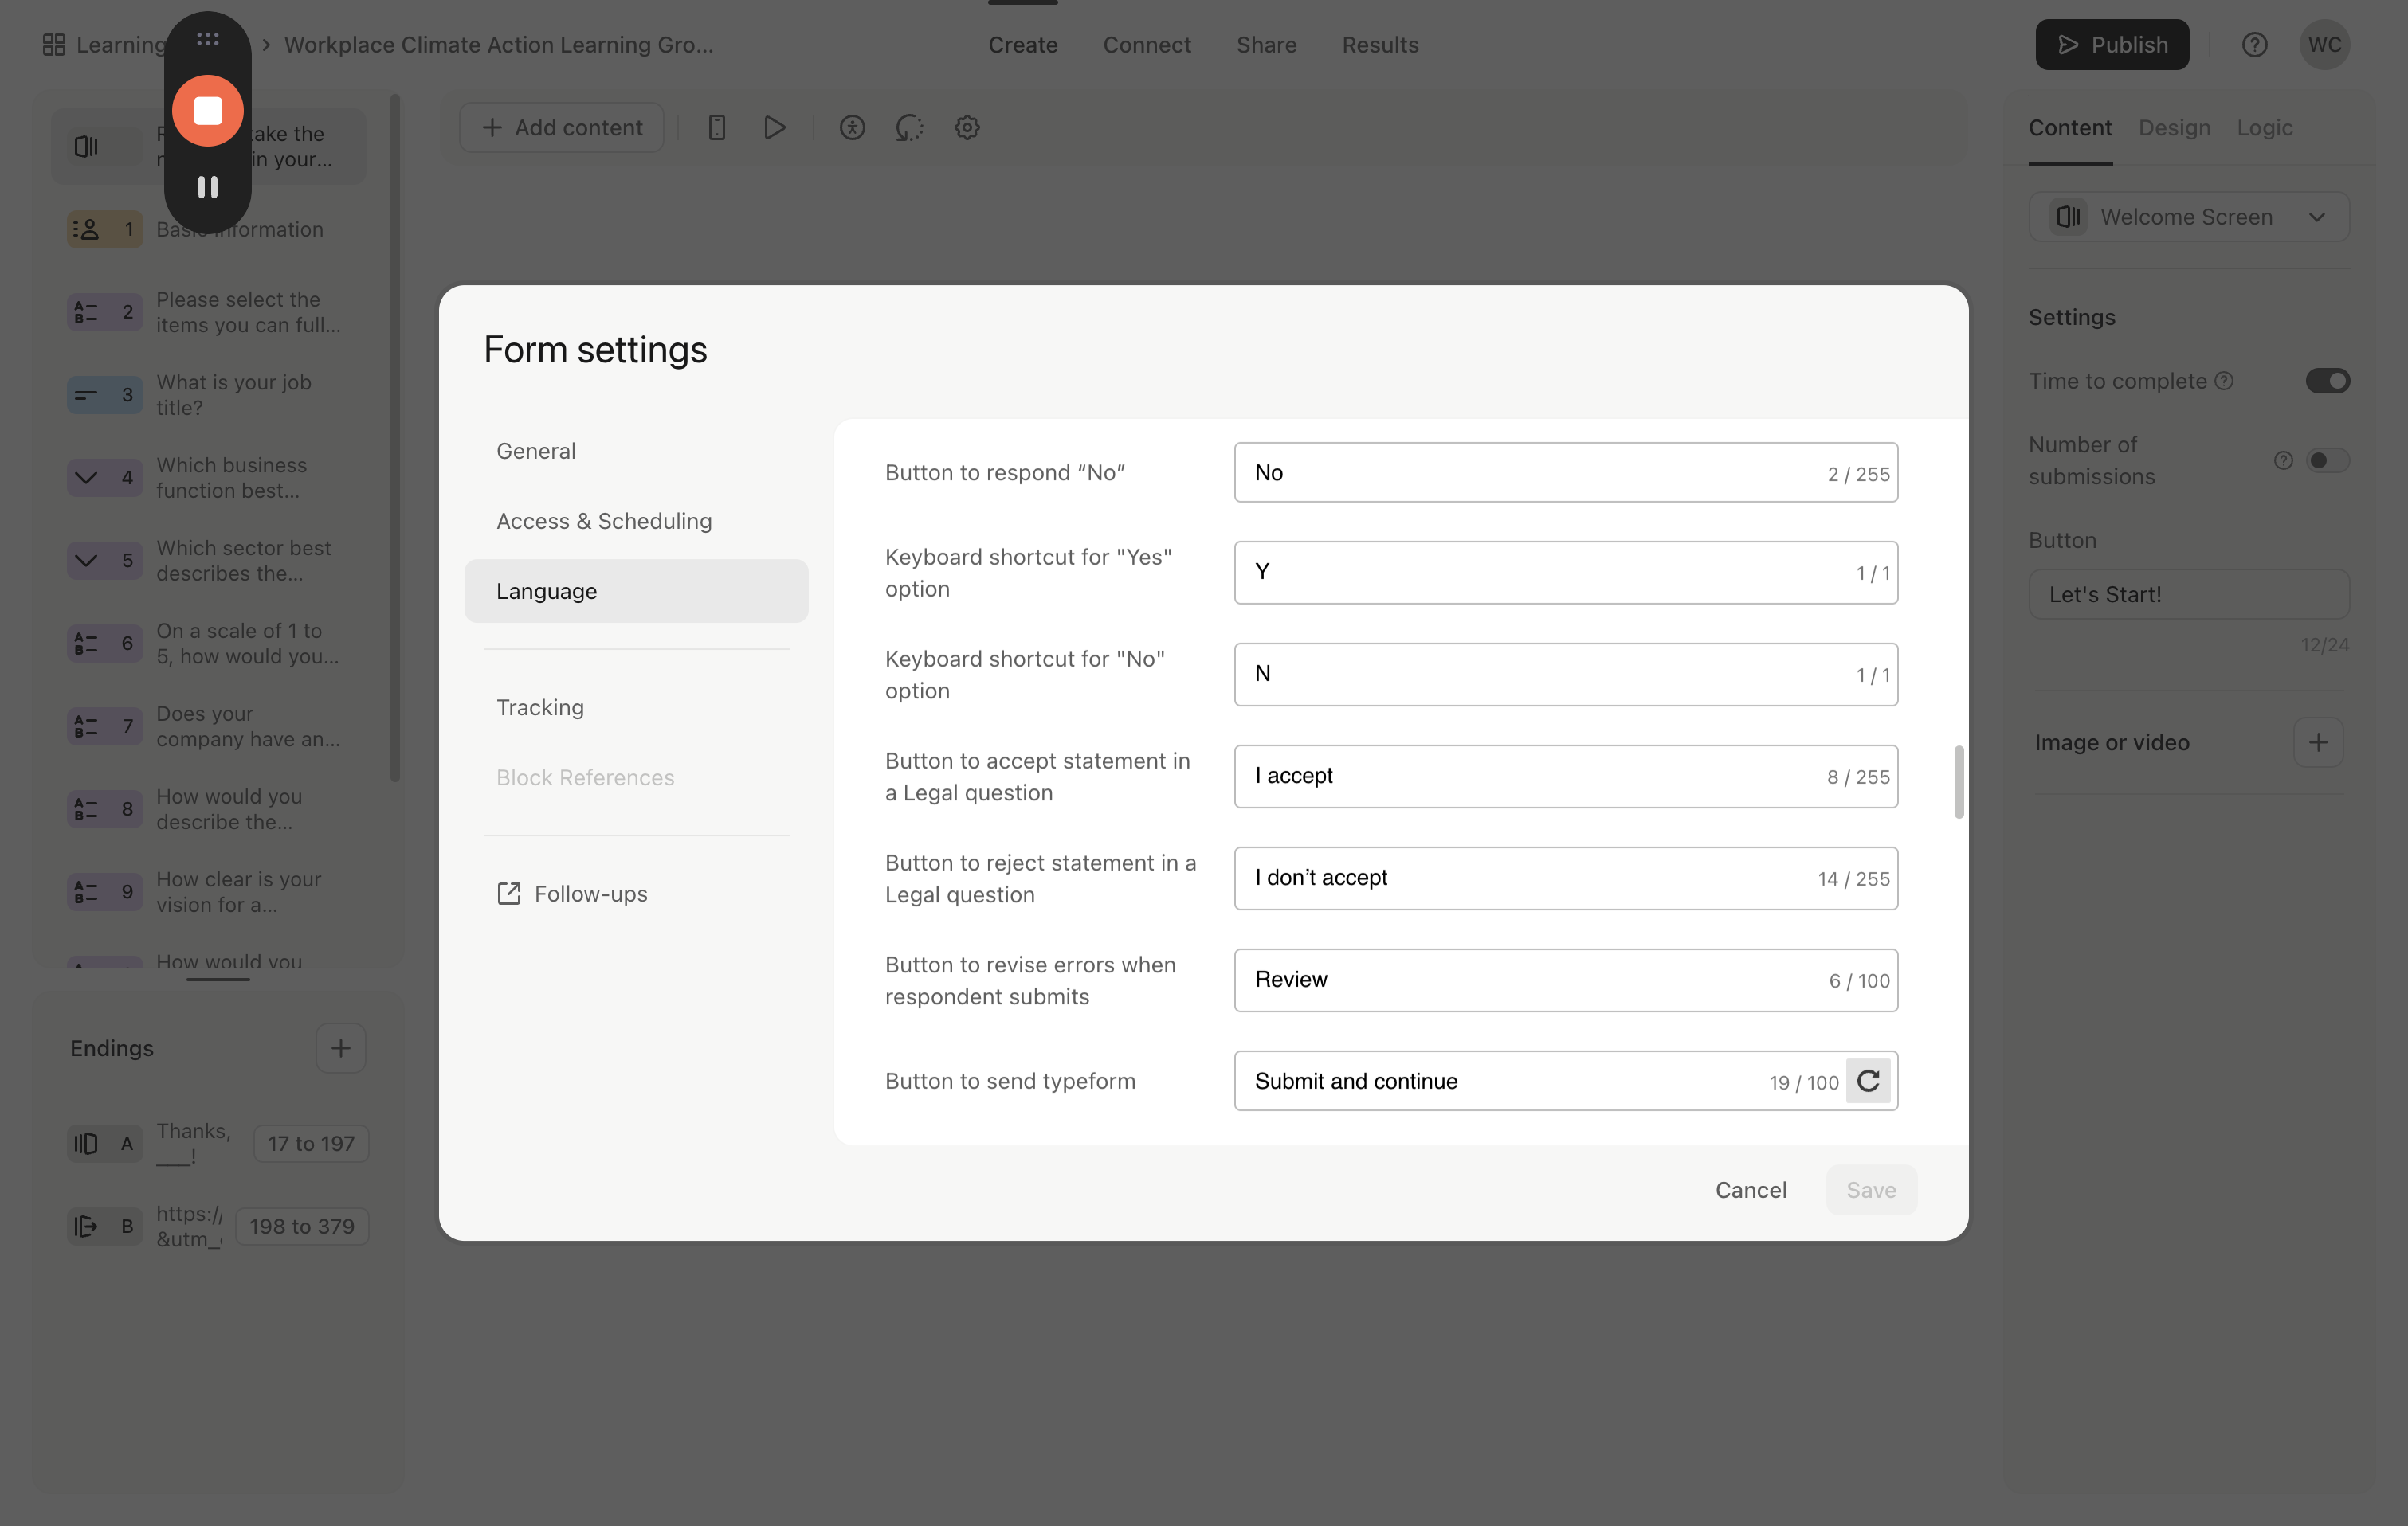Edit the 'Review' button text field
Screen dimensions: 2408x1526
click(1565, 980)
